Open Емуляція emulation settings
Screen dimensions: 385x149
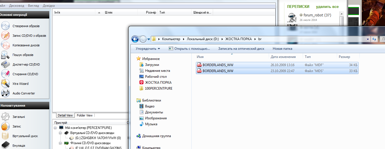click(x=19, y=146)
